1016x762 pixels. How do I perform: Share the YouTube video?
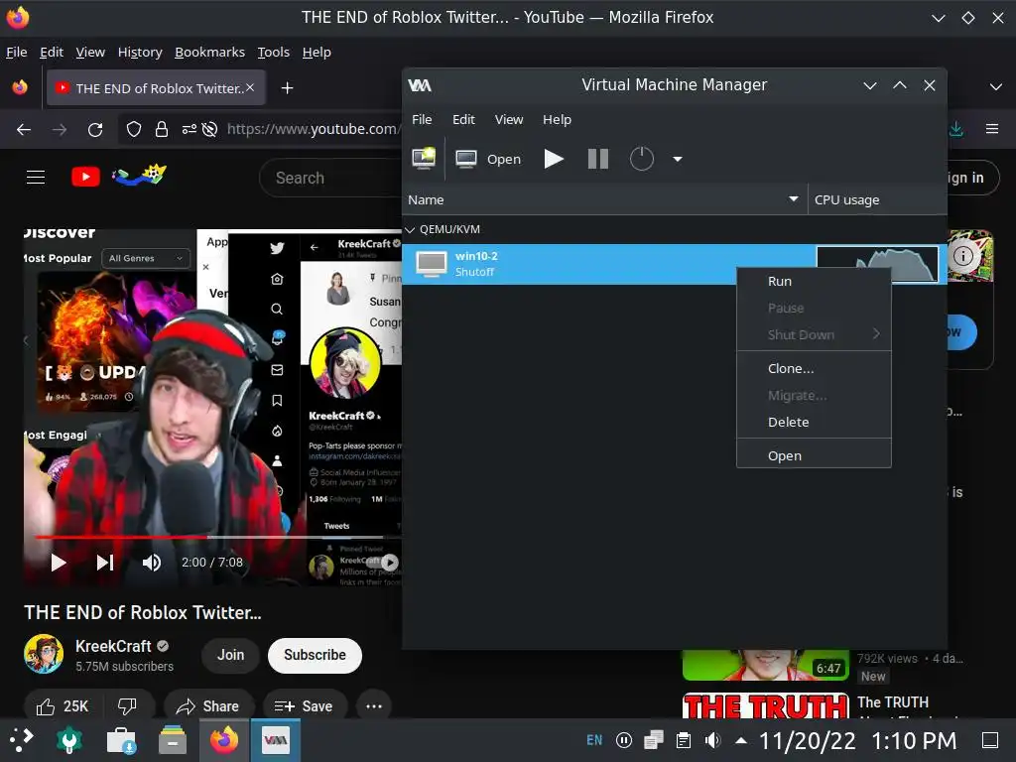[208, 705]
